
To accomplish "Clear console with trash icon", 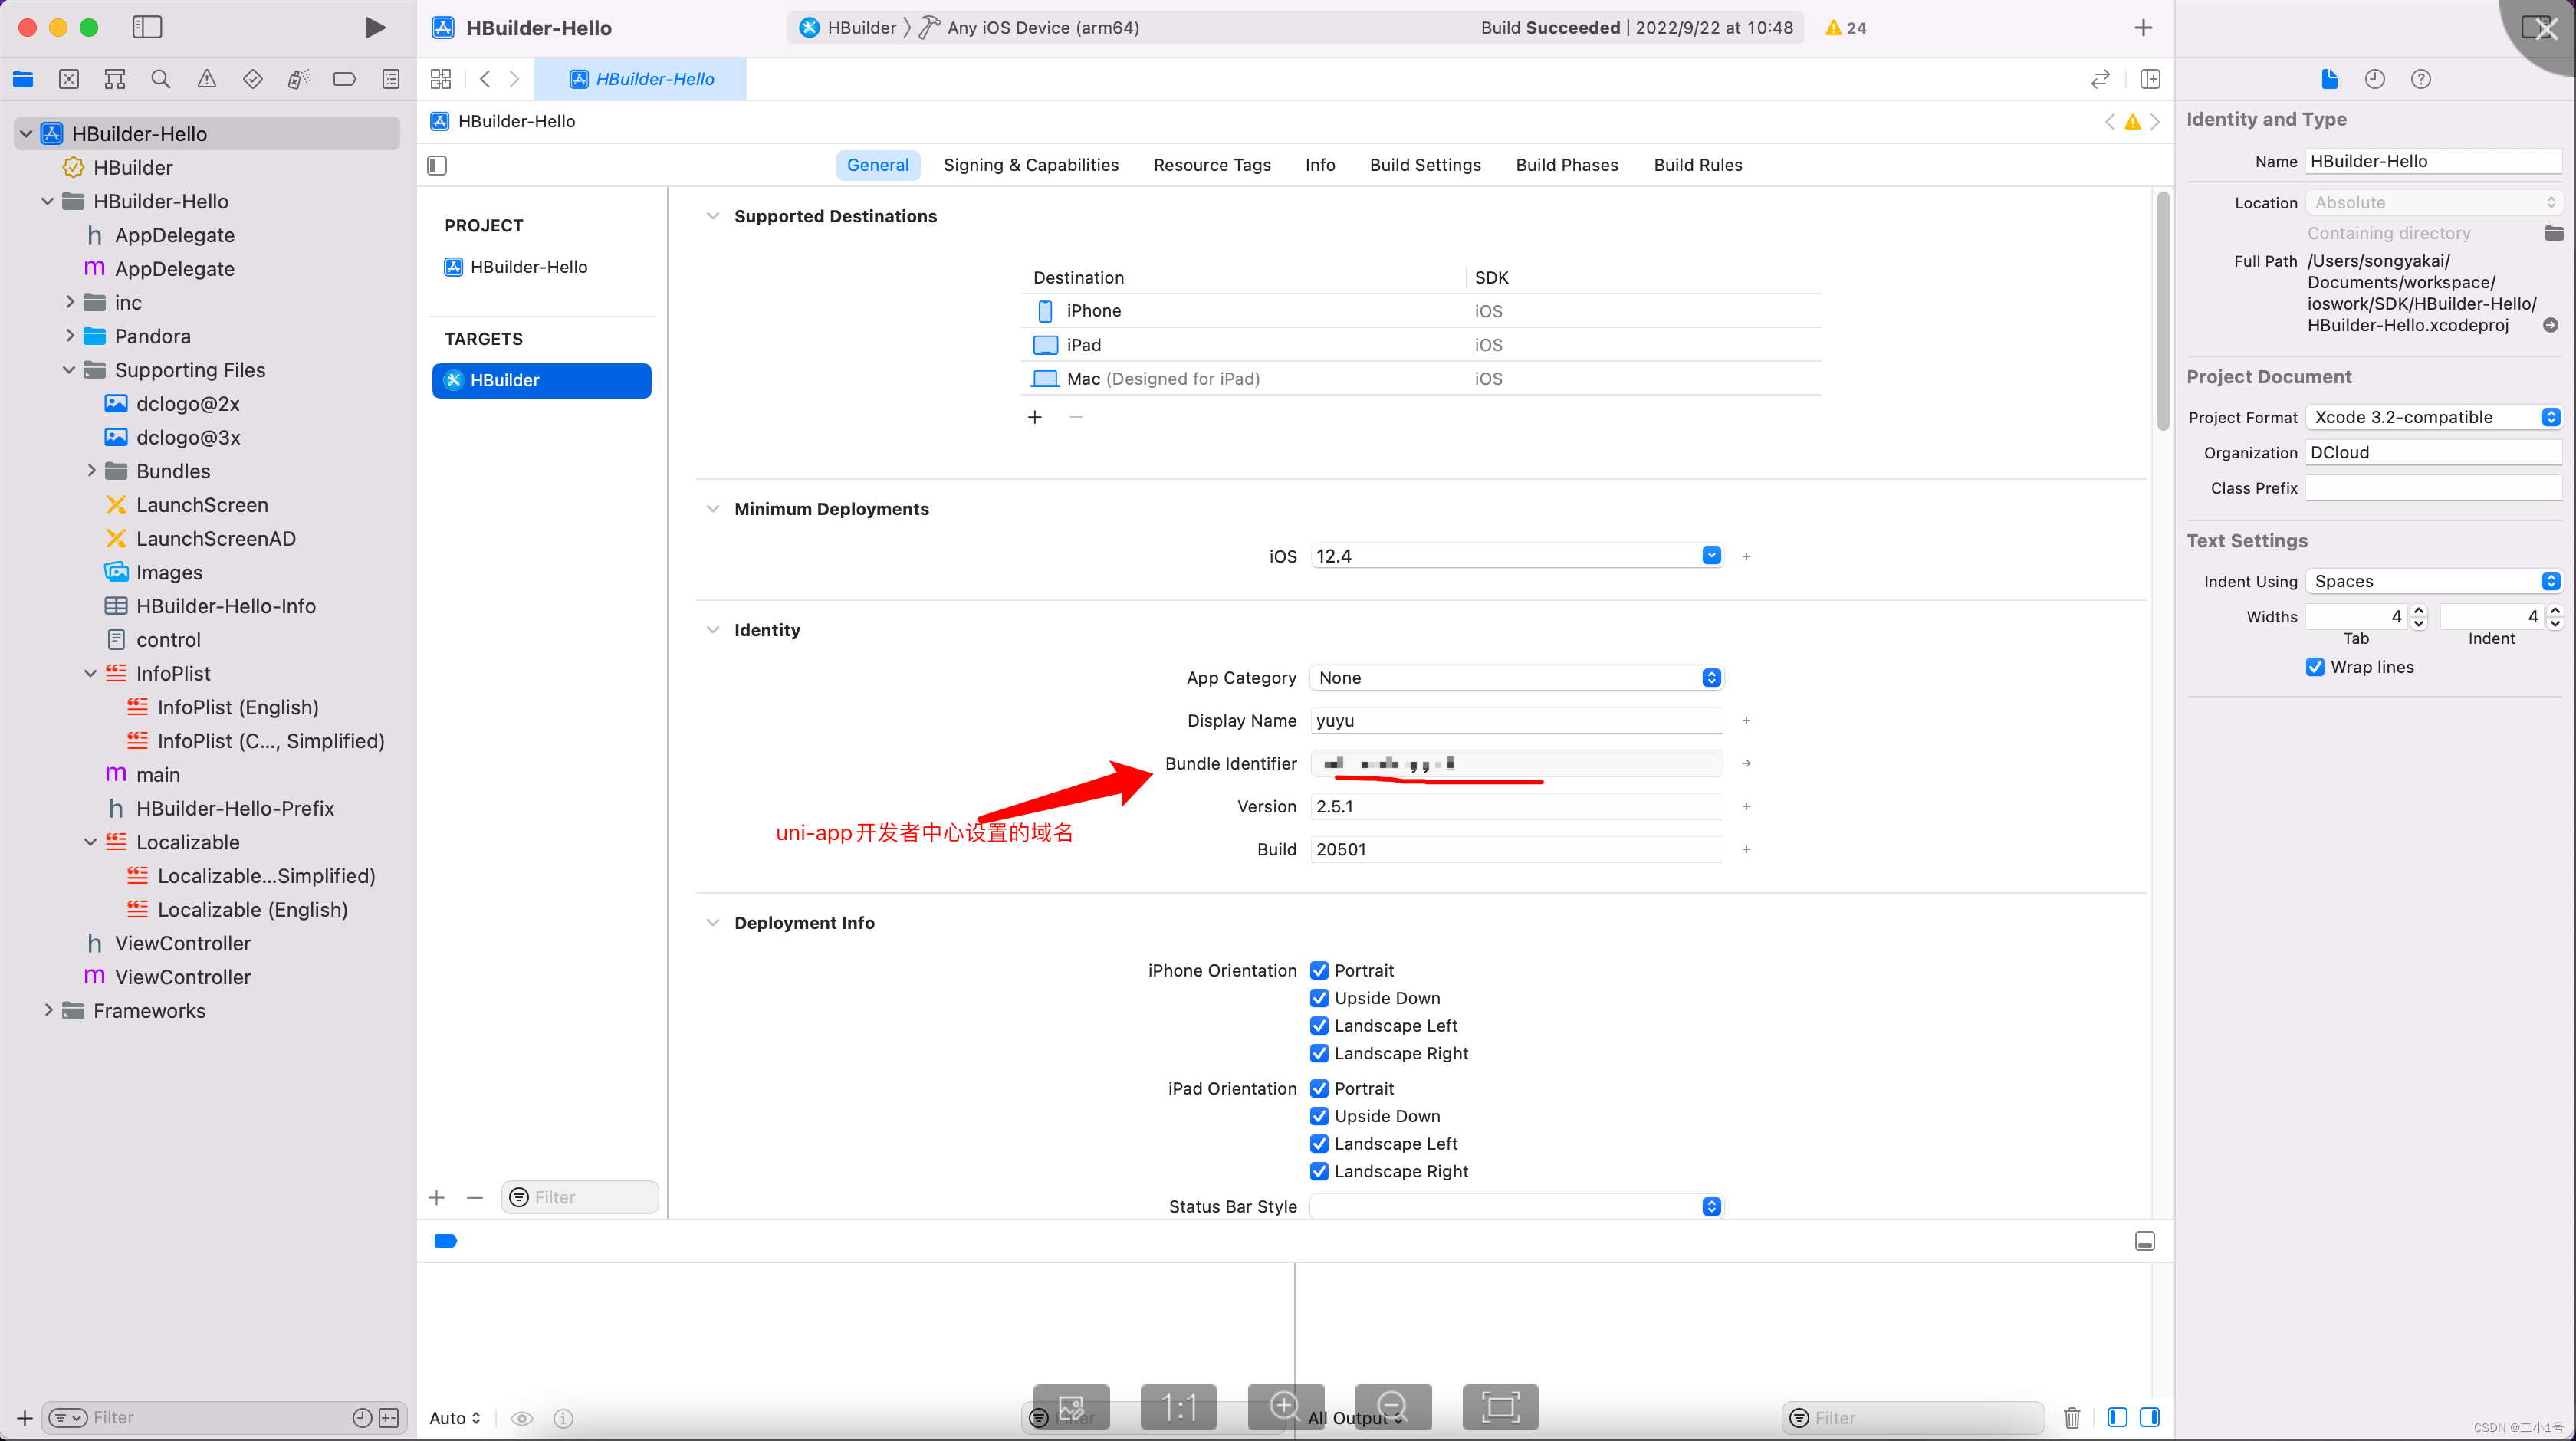I will point(2072,1417).
